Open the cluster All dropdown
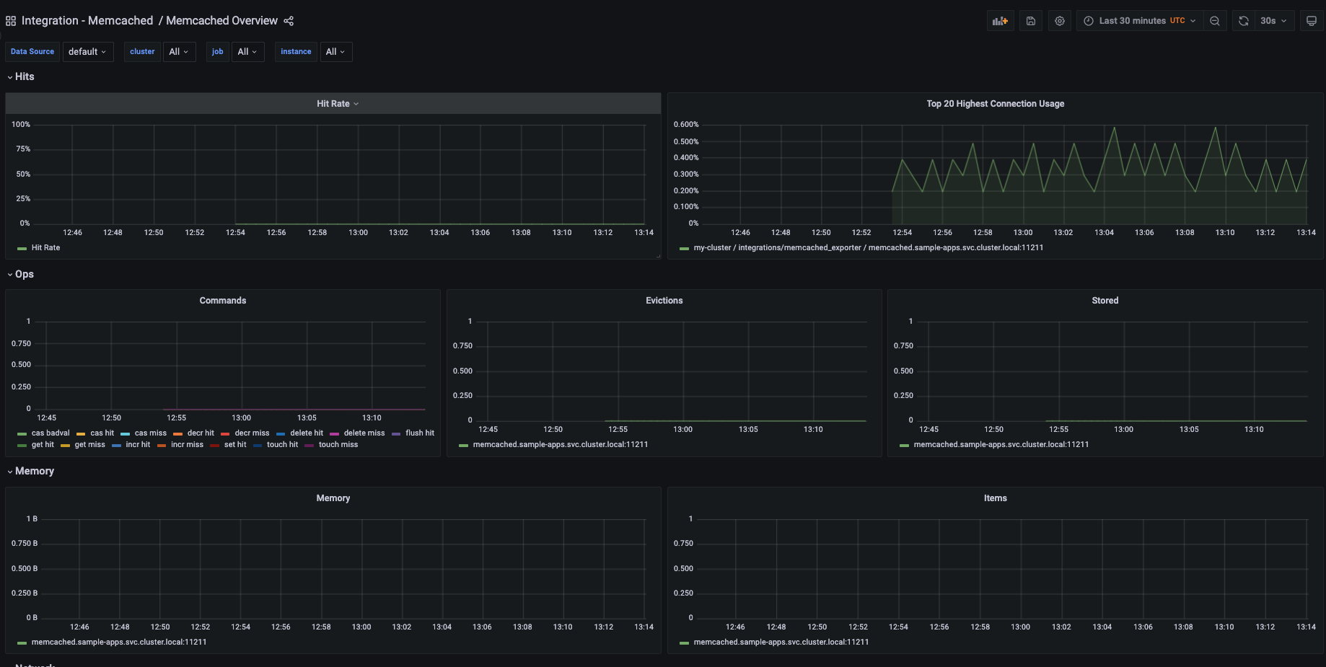Image resolution: width=1326 pixels, height=667 pixels. pos(179,51)
